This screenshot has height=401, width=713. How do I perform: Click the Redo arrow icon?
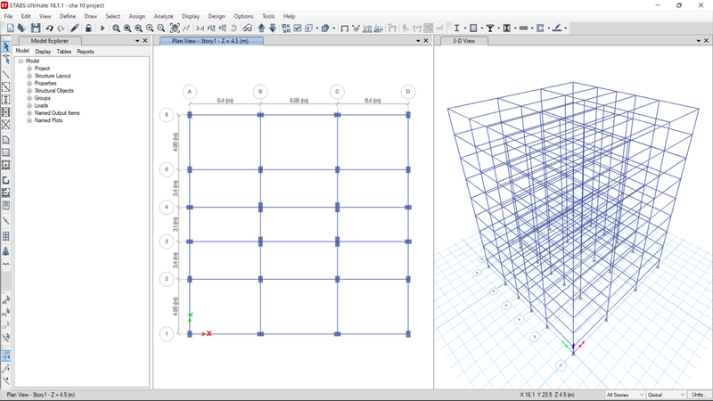click(61, 29)
